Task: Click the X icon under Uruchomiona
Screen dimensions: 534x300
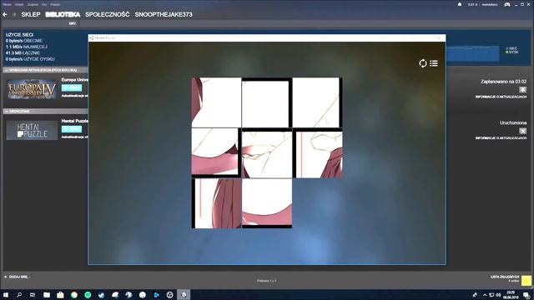Action: 523,131
